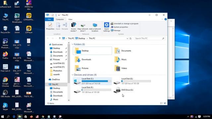The width and height of the screenshot is (212, 119).
Task: Click the help question mark icon
Action: (x=166, y=19)
